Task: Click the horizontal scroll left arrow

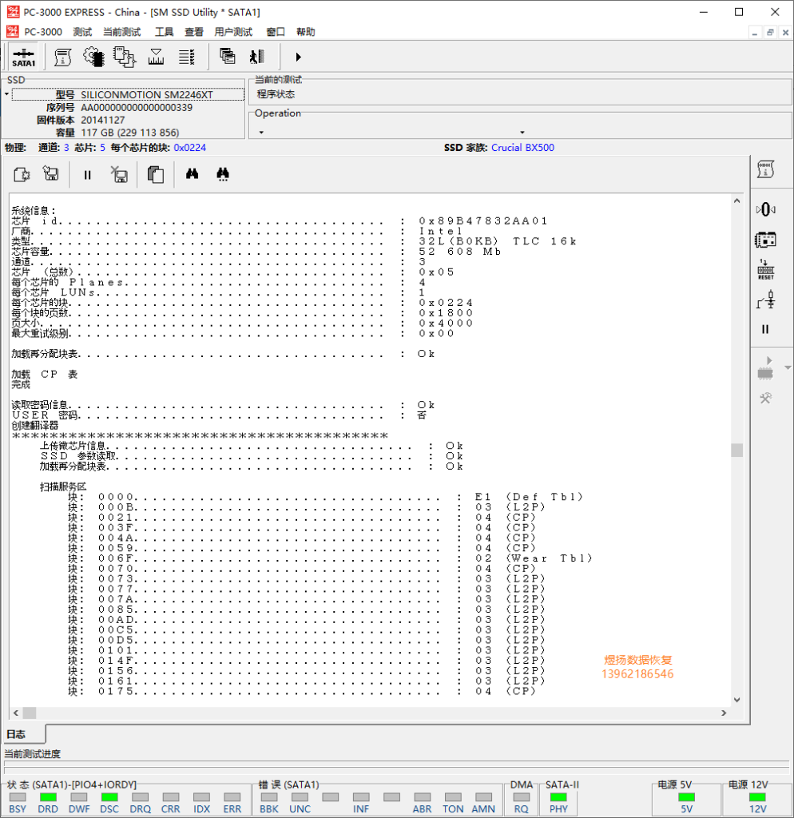Action: (x=16, y=713)
